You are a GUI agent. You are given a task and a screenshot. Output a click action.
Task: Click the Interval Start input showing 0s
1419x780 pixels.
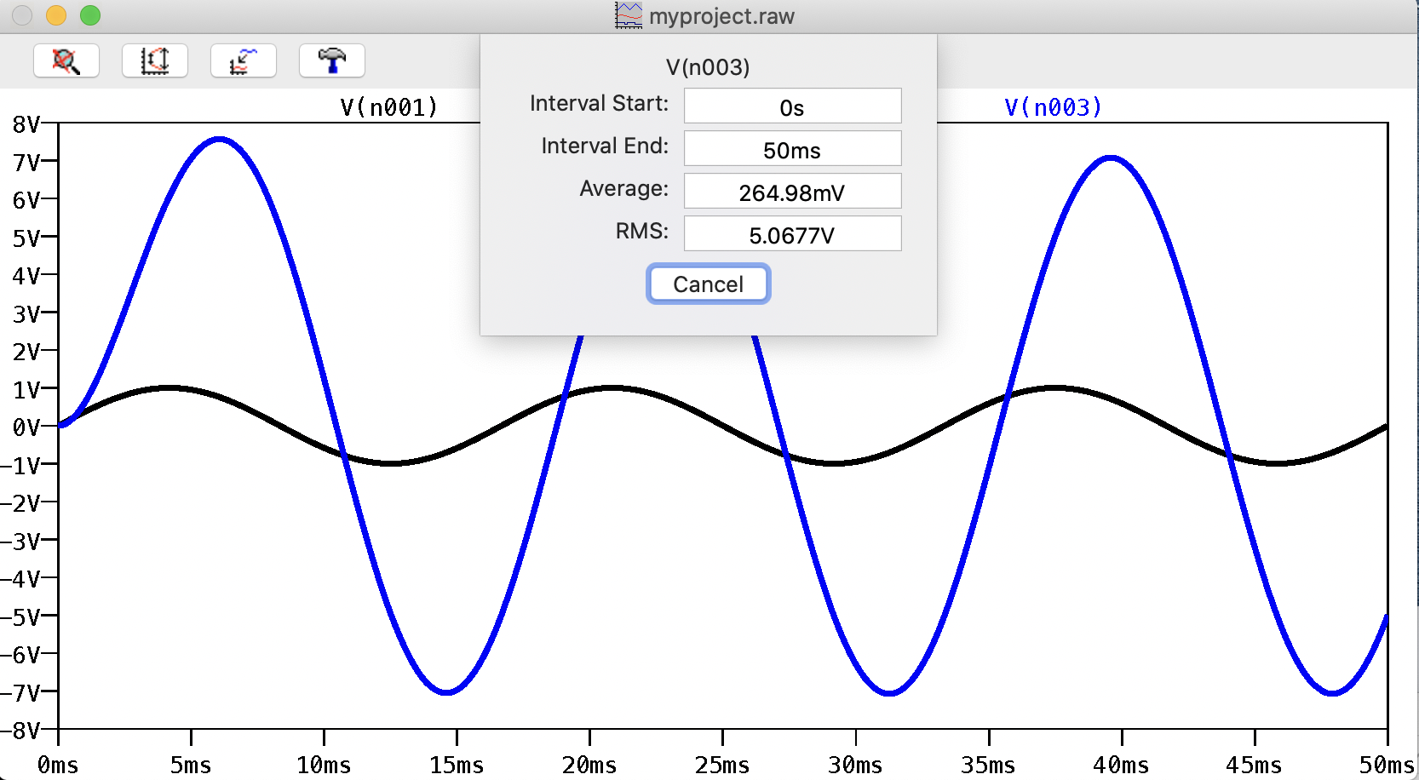tap(792, 106)
